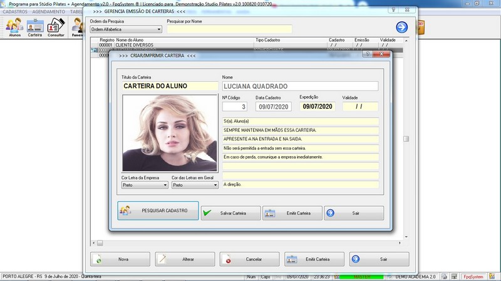The image size is (501, 281).
Task: Click the APRESENTE-A NA ENTRADA line
Action: 301,139
